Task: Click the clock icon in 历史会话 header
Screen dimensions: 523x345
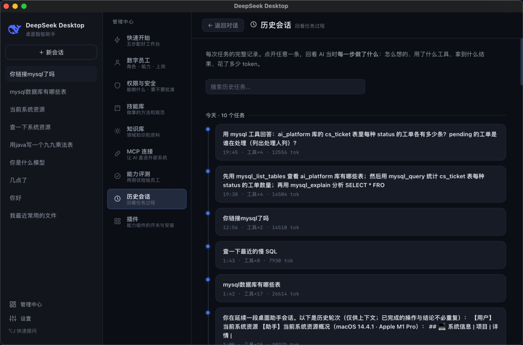Action: [x=253, y=25]
